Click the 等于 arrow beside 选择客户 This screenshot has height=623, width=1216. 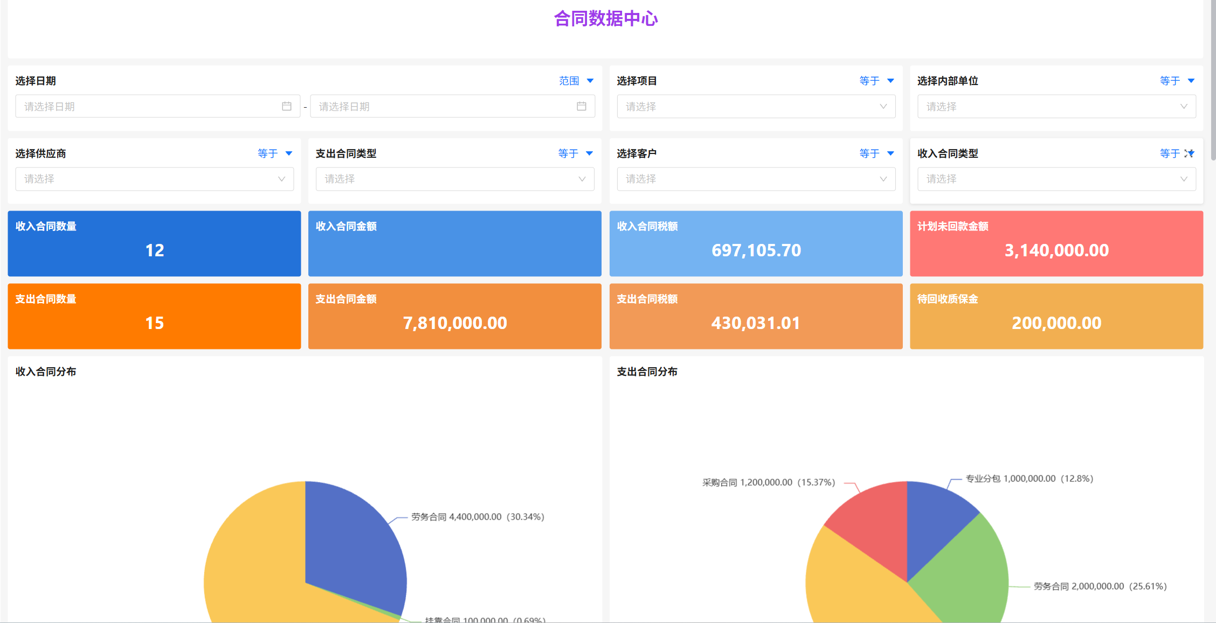[890, 153]
